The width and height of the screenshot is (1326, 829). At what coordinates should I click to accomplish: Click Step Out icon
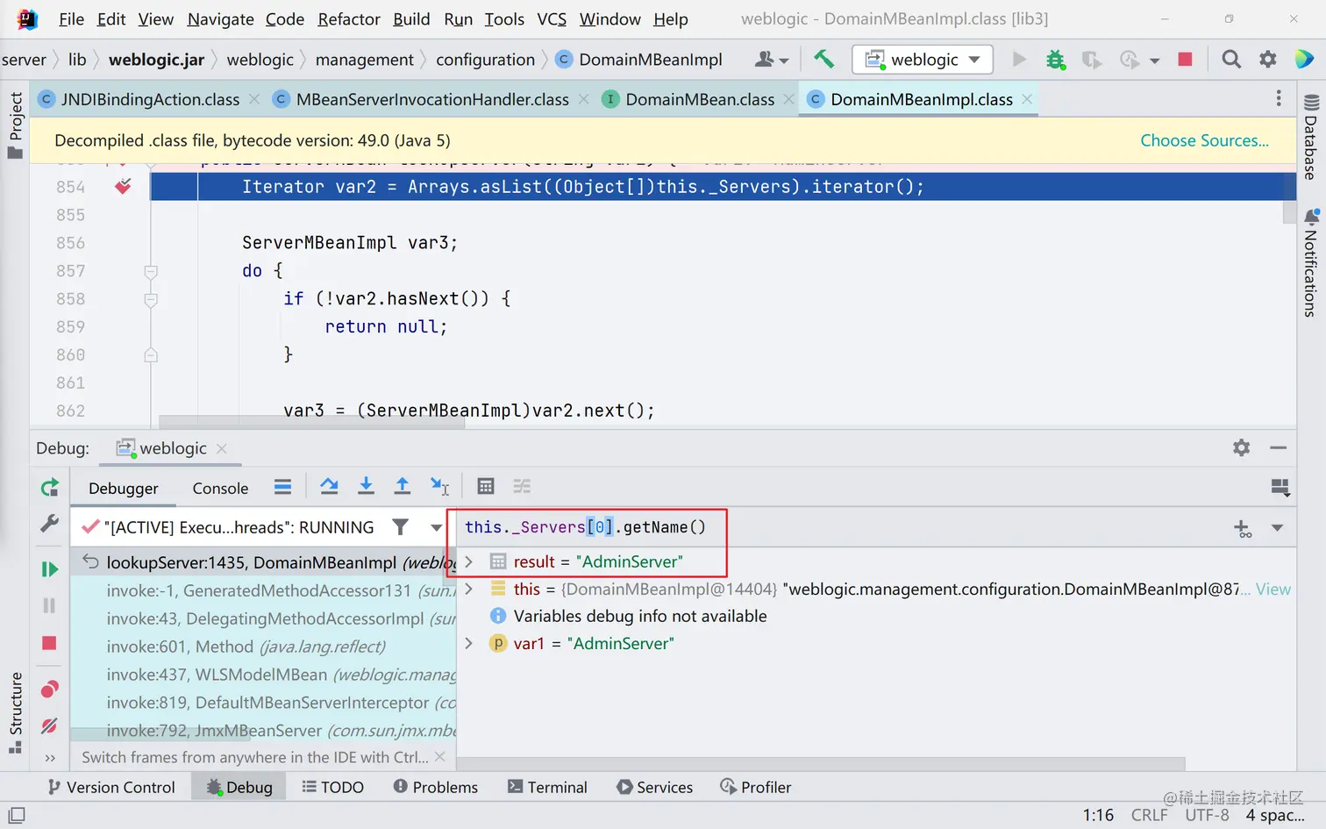(x=403, y=486)
